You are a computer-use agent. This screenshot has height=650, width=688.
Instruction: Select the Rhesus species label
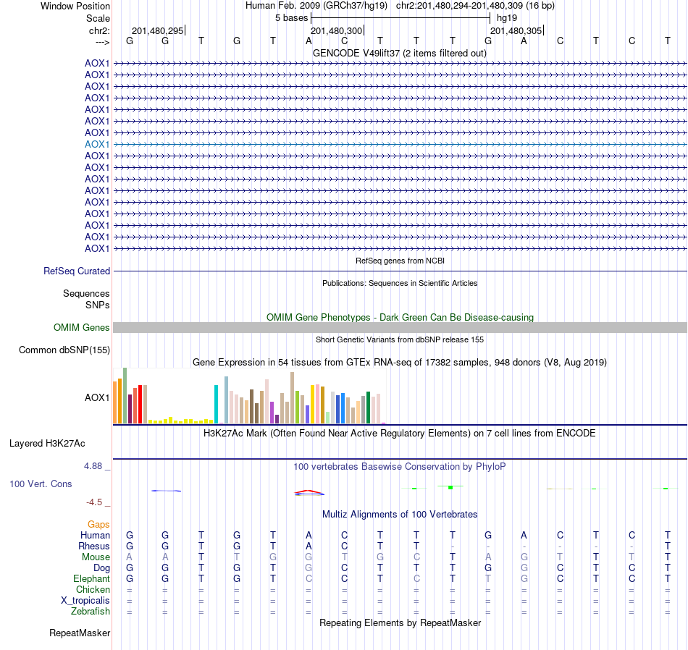(94, 546)
